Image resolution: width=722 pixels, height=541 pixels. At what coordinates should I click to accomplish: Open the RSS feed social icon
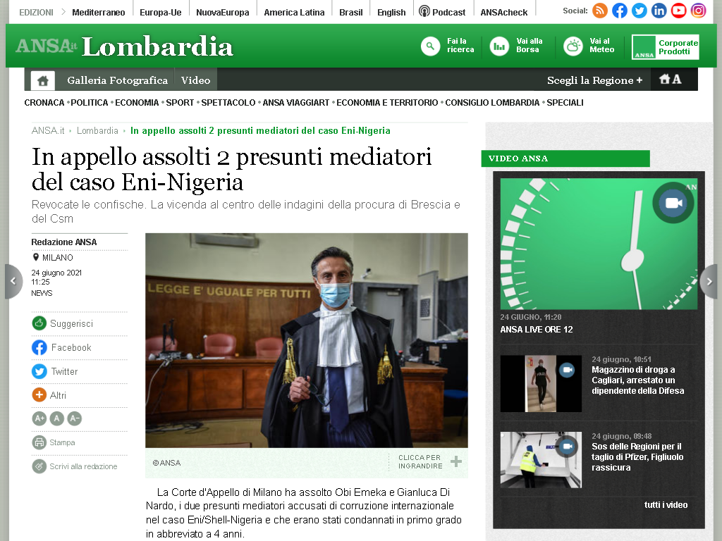coord(599,11)
